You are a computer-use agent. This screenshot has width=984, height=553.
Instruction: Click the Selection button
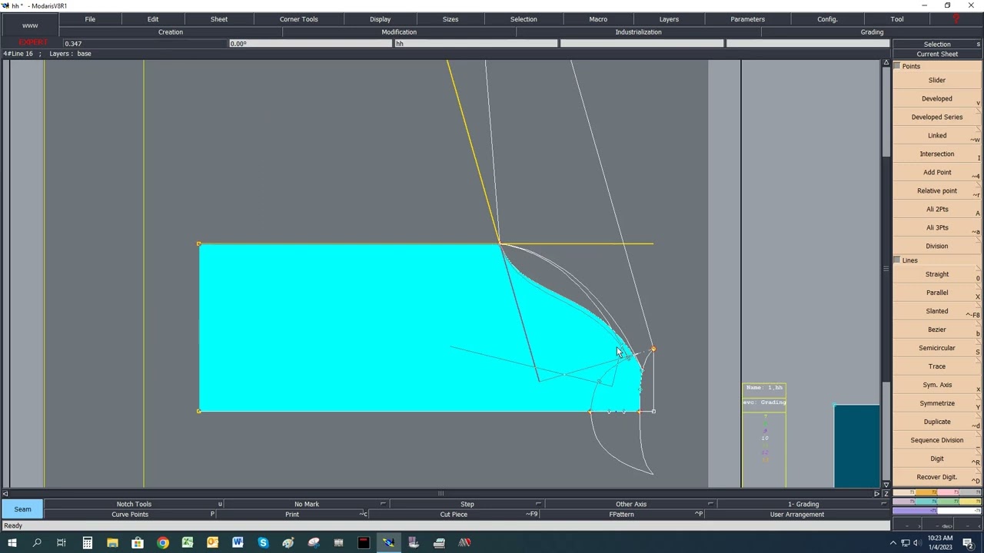coord(936,45)
